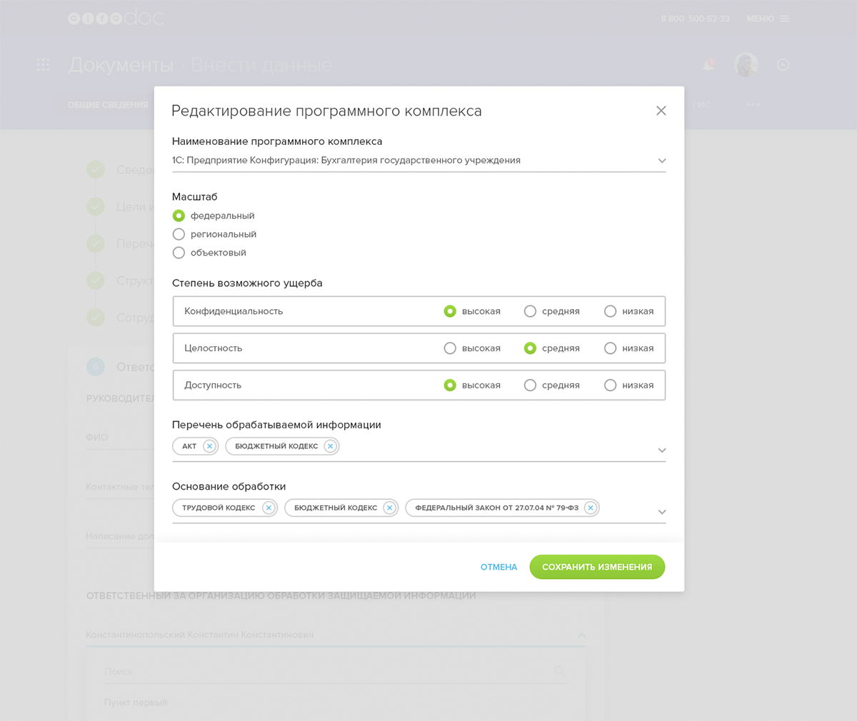
Task: Select объектовый scale option
Action: [179, 253]
